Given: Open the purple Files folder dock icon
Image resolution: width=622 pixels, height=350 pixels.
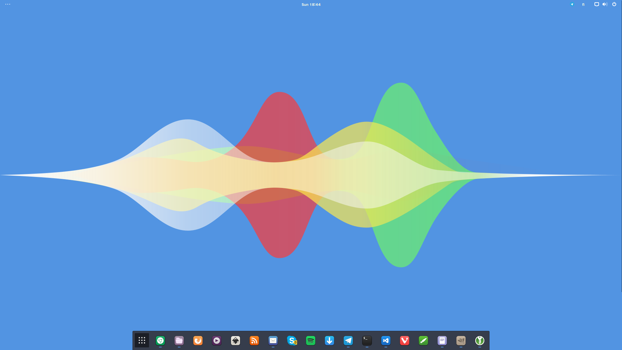Looking at the screenshot, I should coord(179,341).
